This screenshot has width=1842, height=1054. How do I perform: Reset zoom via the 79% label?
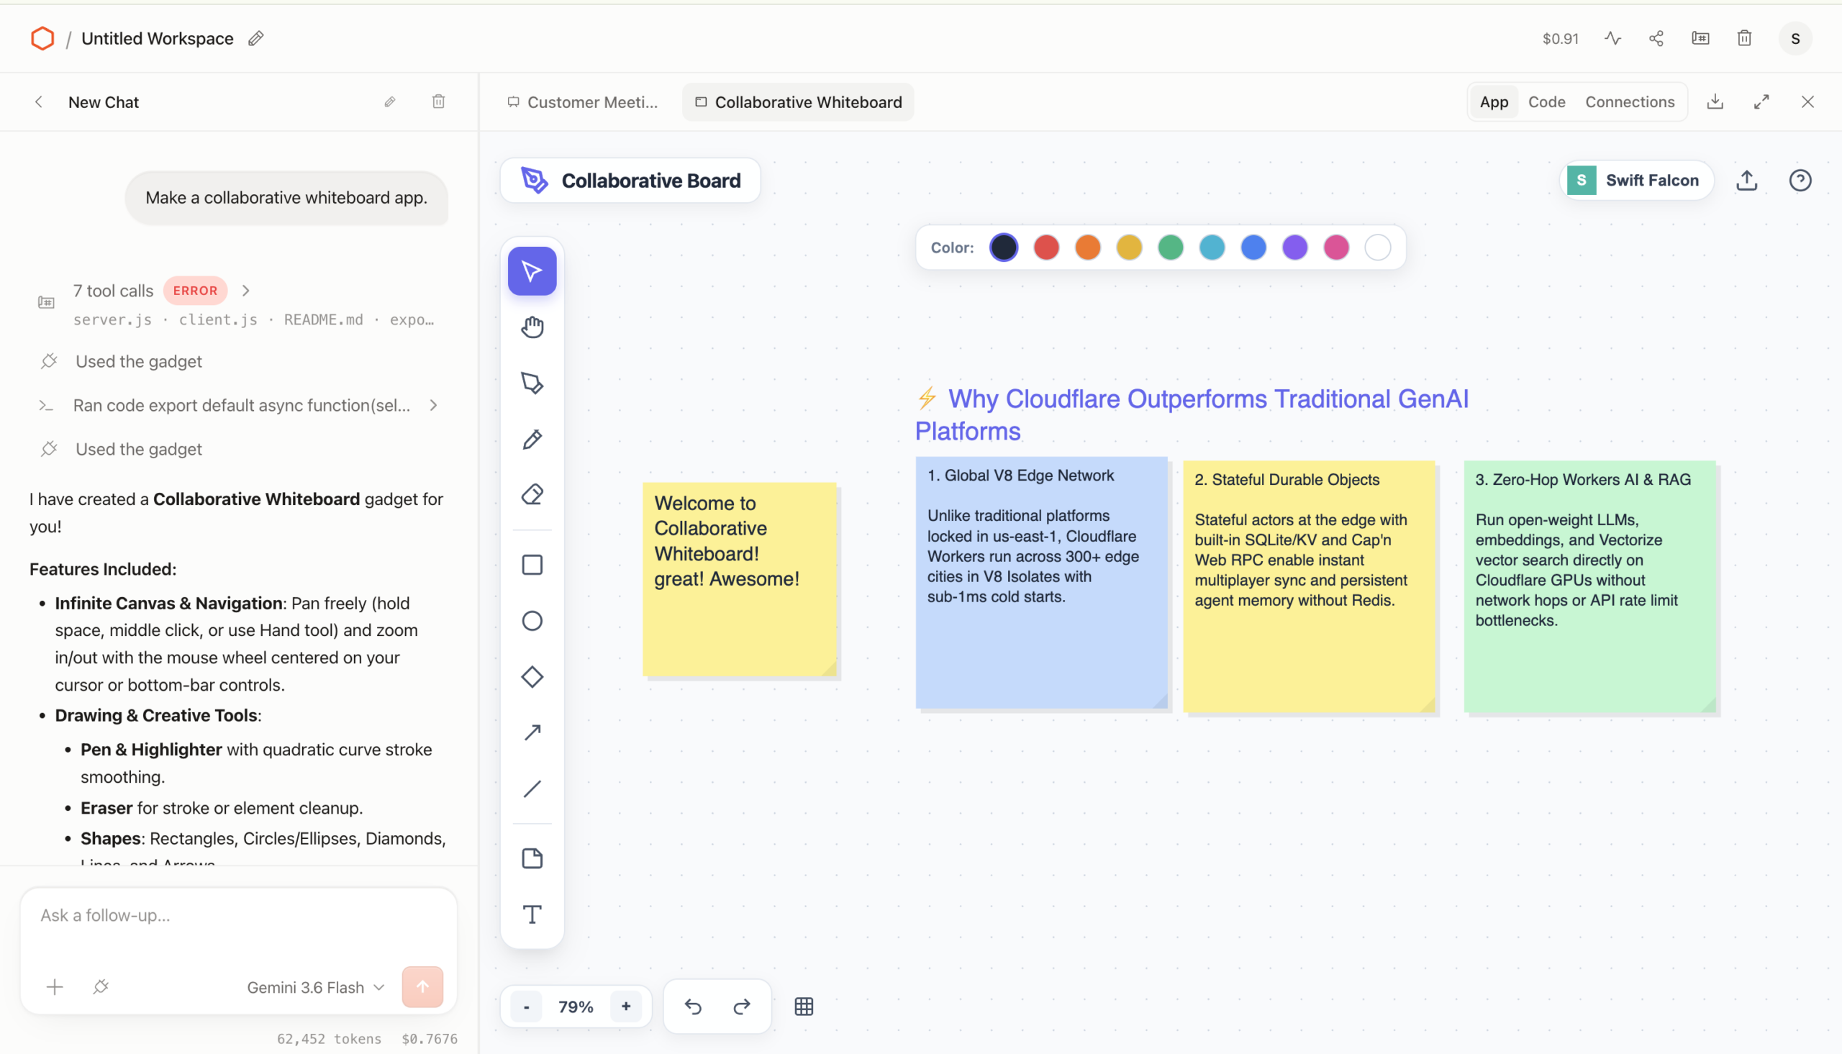point(576,1007)
